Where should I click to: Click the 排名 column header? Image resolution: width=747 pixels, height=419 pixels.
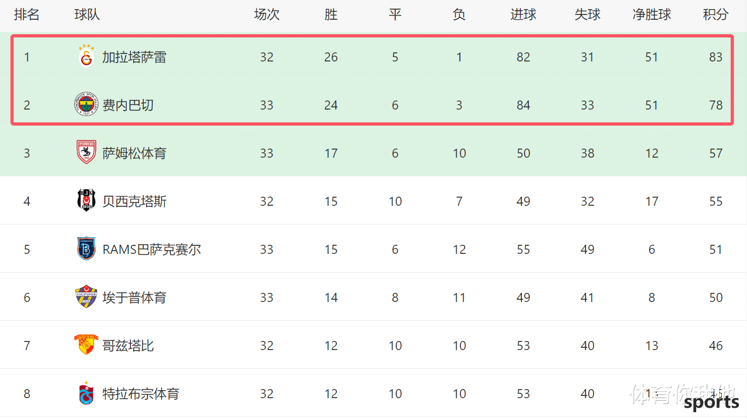pyautogui.click(x=27, y=14)
